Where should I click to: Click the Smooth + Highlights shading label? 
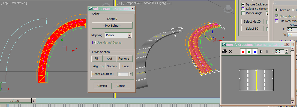coord(157,3)
